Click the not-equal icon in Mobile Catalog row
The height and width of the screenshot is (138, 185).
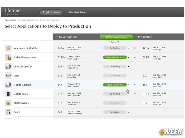point(135,85)
